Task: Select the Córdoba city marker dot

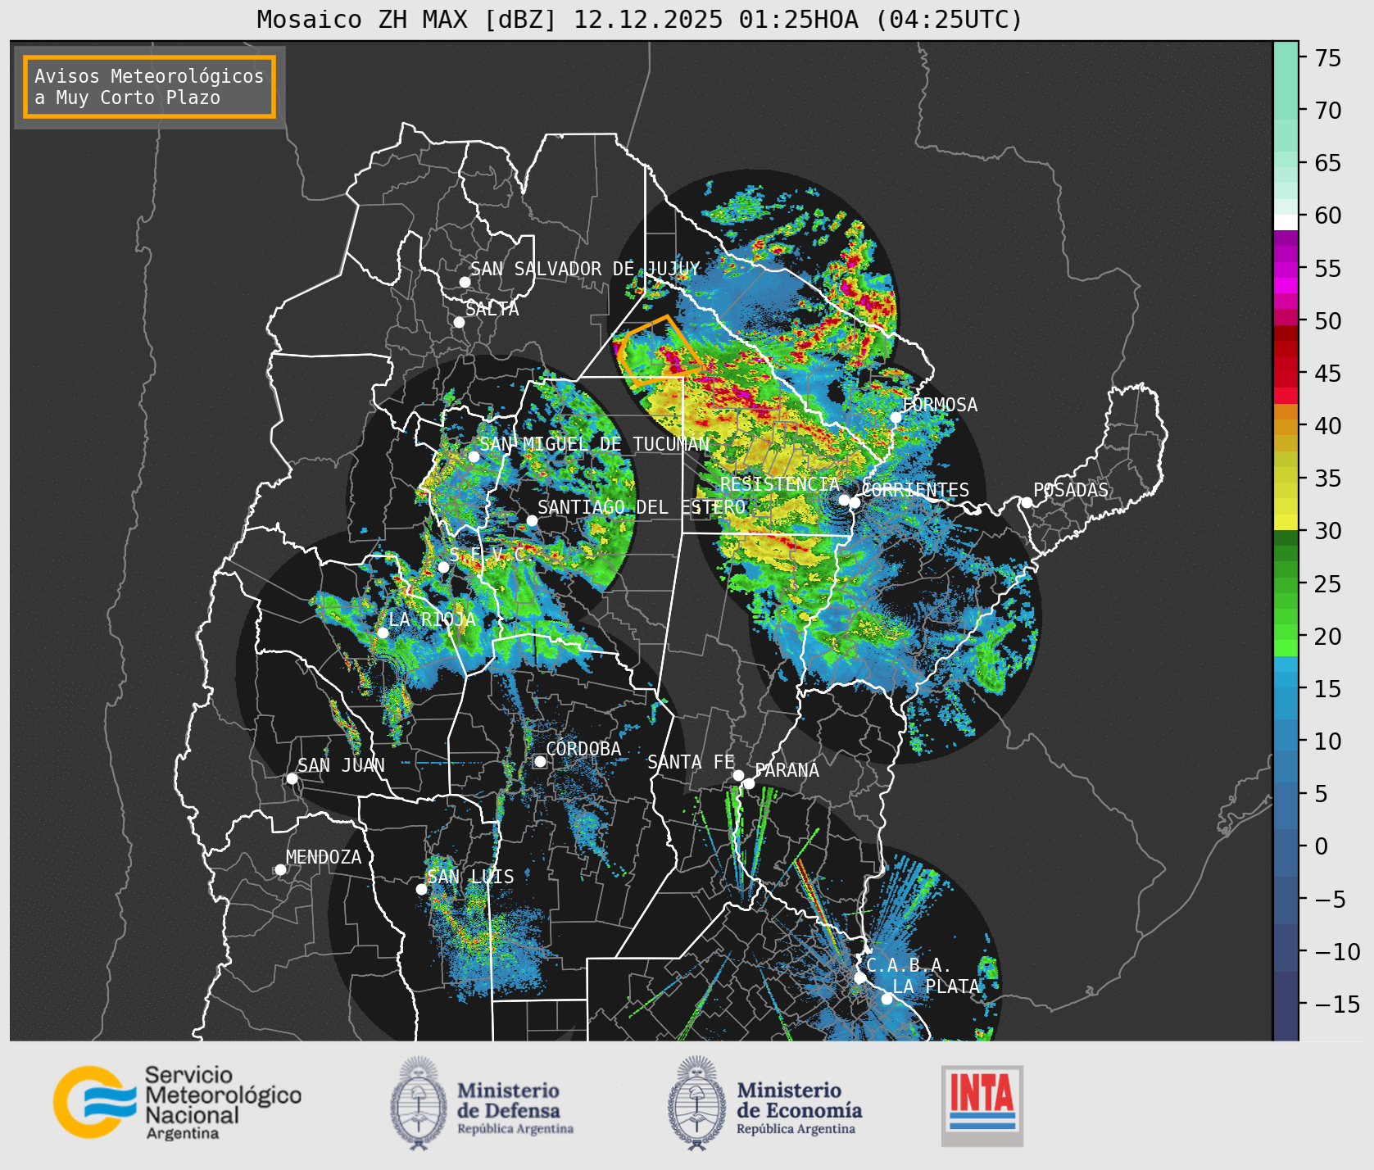Action: click(540, 761)
